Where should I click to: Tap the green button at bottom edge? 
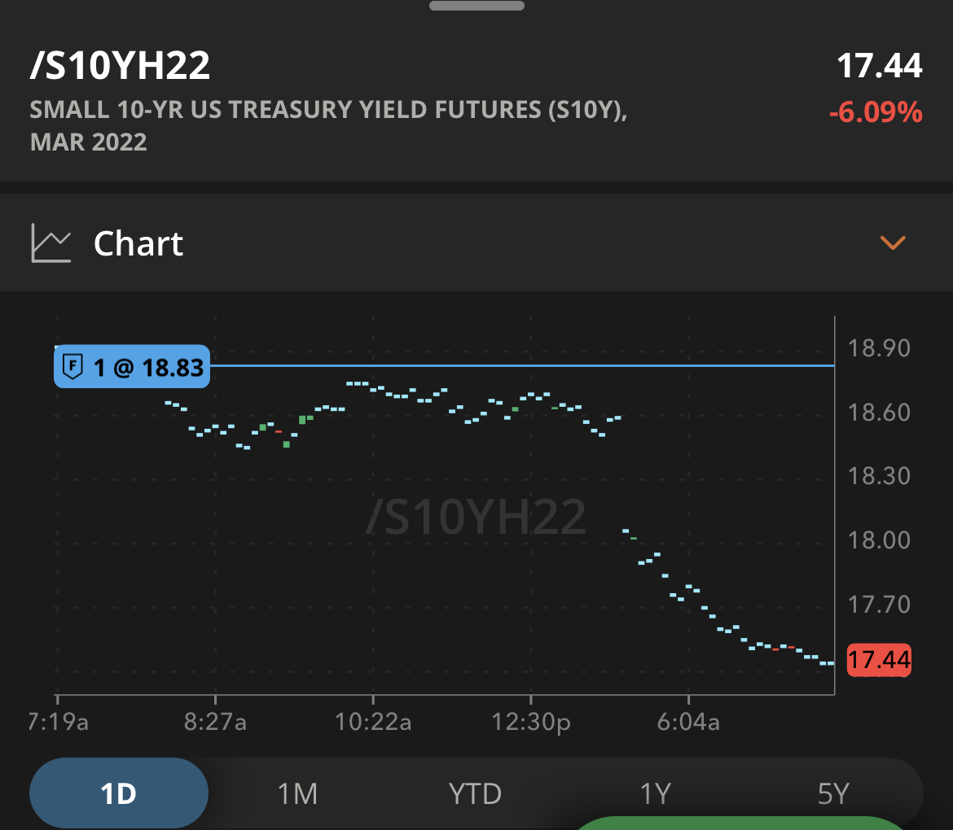(x=741, y=823)
